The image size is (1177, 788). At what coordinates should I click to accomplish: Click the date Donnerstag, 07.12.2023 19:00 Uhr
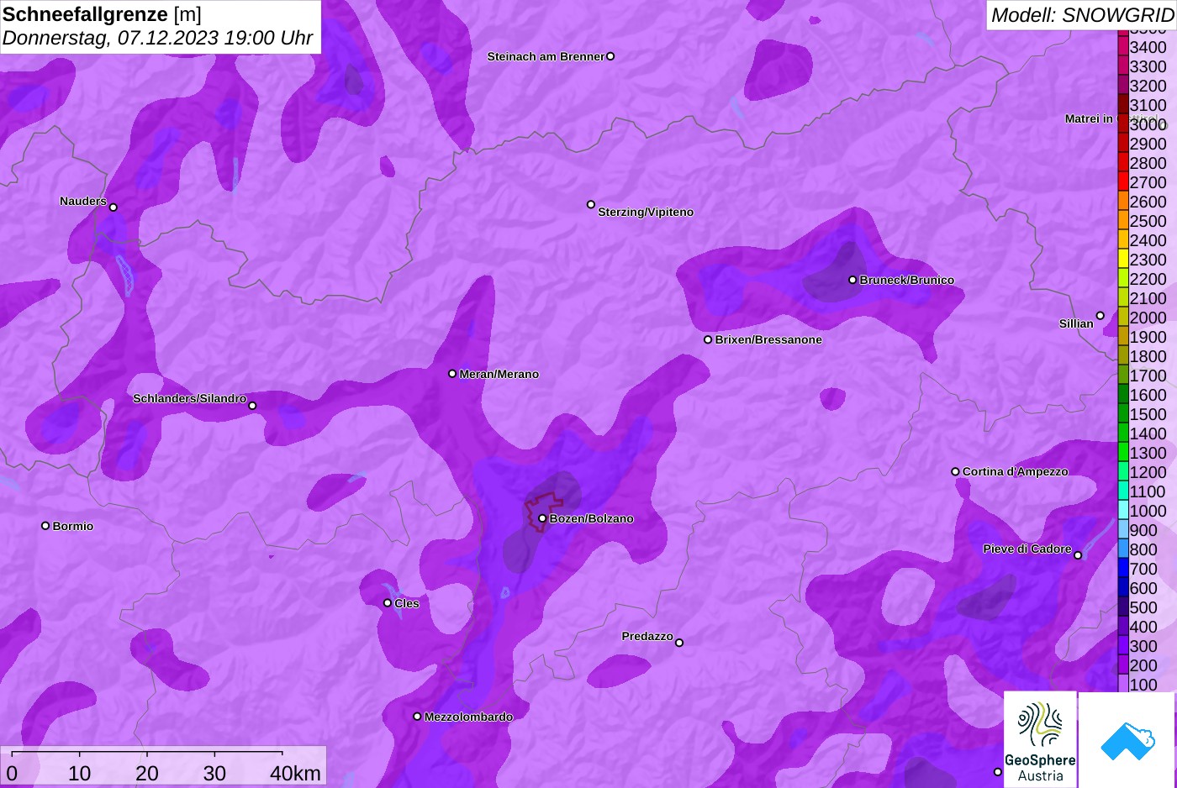pos(158,38)
